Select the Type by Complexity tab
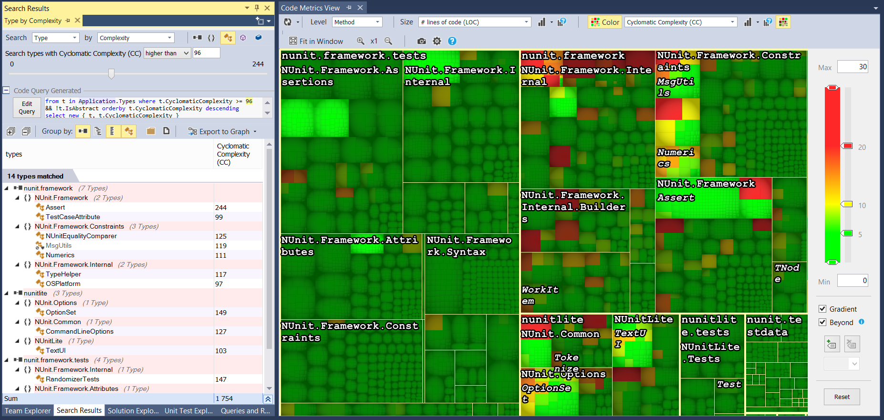Viewport: 884px width, 420px height. pyautogui.click(x=33, y=21)
